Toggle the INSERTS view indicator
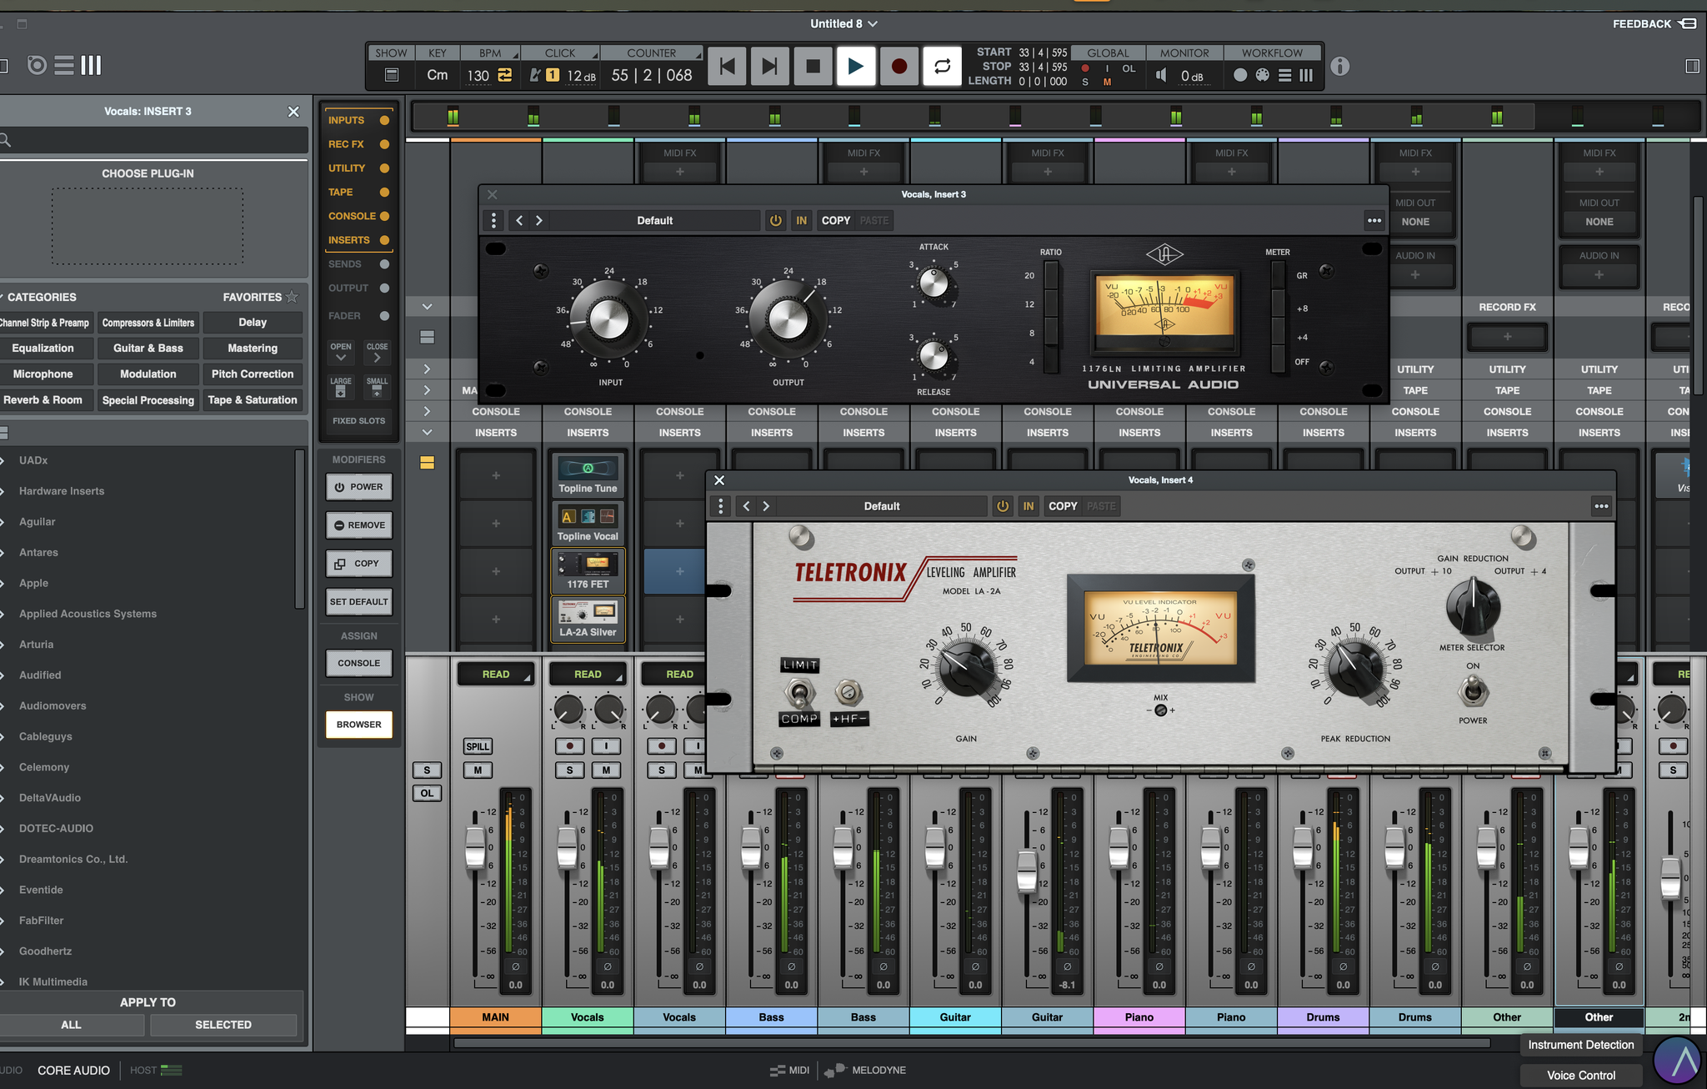Screen dimensions: 1707x1089 click(x=384, y=240)
